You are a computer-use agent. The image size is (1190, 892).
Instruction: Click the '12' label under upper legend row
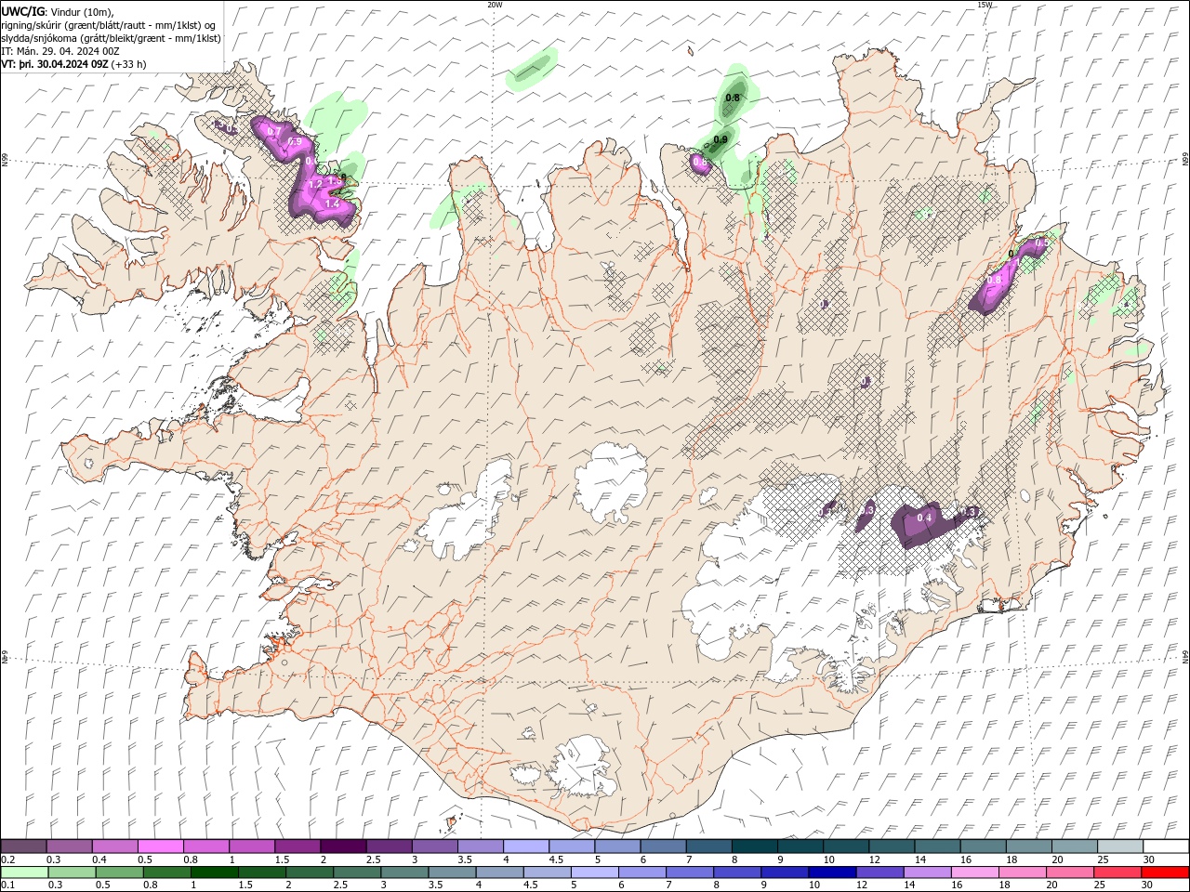[x=873, y=859]
